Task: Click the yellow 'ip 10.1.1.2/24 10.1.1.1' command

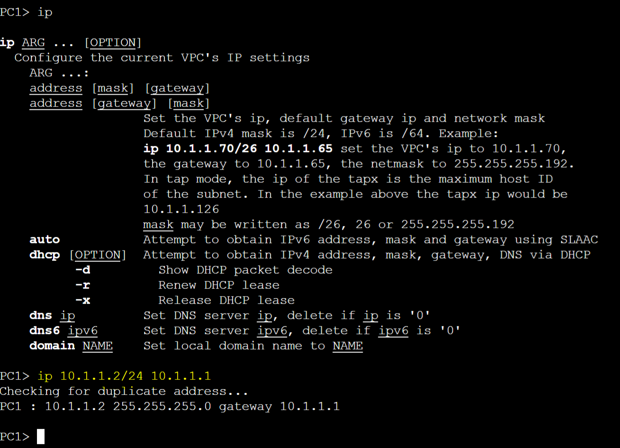Action: click(124, 376)
